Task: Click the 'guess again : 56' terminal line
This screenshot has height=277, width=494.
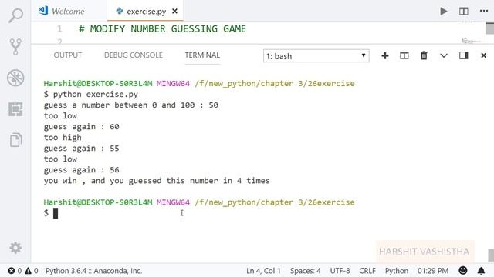Action: point(81,170)
